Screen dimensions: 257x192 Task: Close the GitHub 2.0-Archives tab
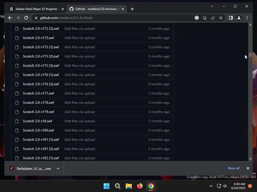pos(122,9)
